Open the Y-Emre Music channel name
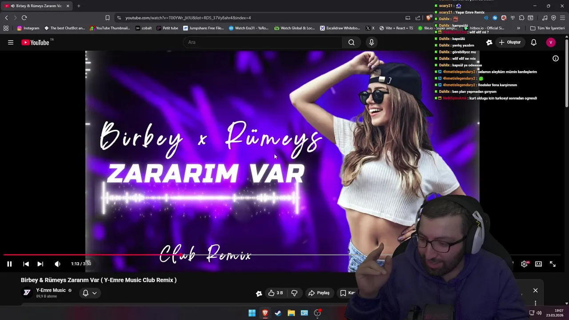The image size is (569, 320). (51, 290)
